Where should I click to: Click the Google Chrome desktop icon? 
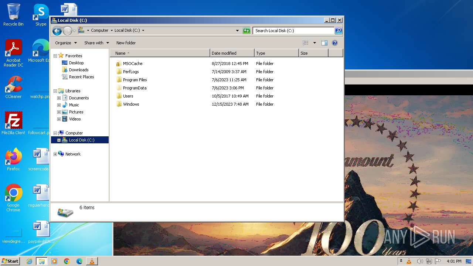13,198
